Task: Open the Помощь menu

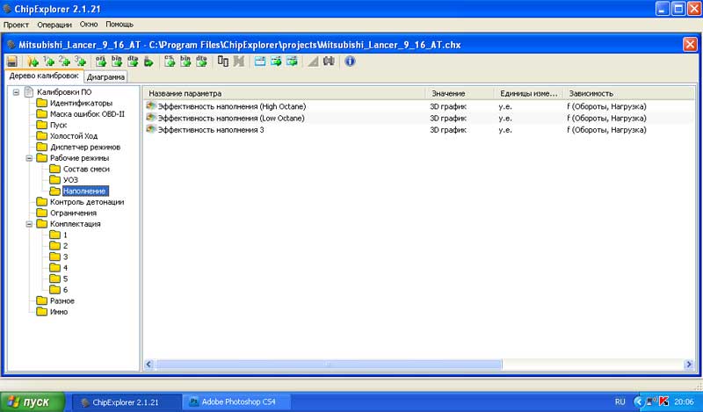Action: click(120, 24)
